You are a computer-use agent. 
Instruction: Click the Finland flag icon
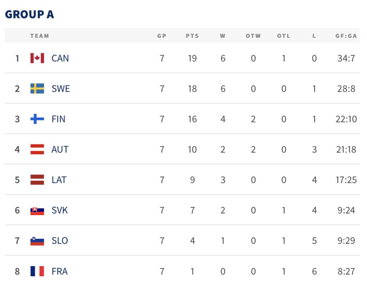(x=37, y=119)
